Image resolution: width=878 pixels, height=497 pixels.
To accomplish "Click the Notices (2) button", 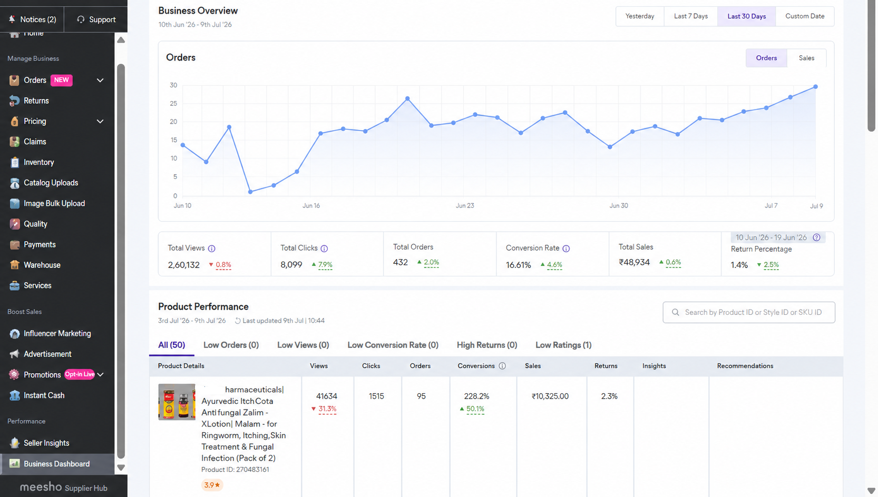I will [x=32, y=19].
